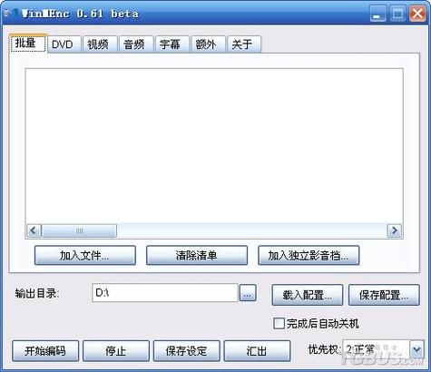Click the 加入文件... button
This screenshot has width=431, height=372.
(85, 256)
